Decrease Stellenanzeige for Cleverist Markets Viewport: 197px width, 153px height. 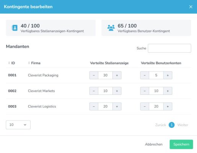click(94, 91)
